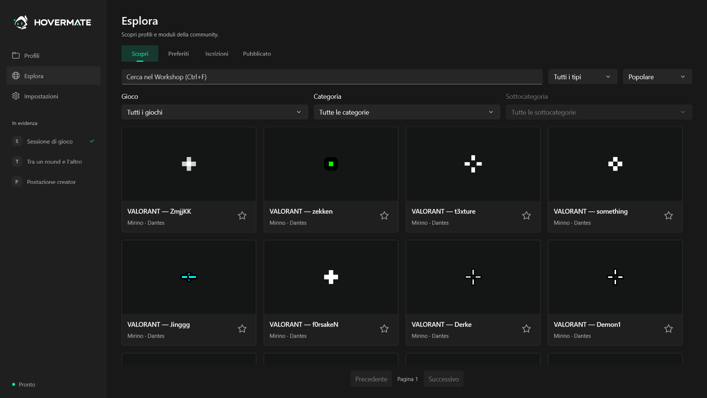Click the Successivo page button
The height and width of the screenshot is (398, 707).
point(444,379)
